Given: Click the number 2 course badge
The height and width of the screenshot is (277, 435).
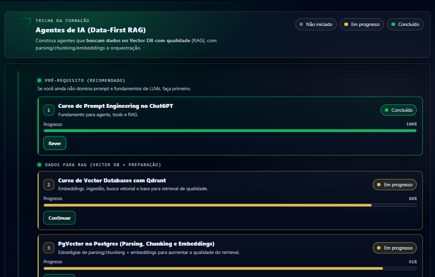Looking at the screenshot, I should point(49,184).
